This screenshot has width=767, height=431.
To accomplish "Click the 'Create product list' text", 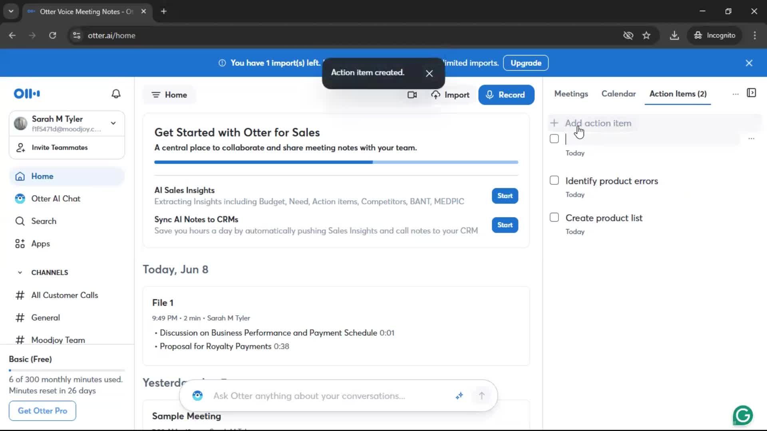I will (604, 218).
